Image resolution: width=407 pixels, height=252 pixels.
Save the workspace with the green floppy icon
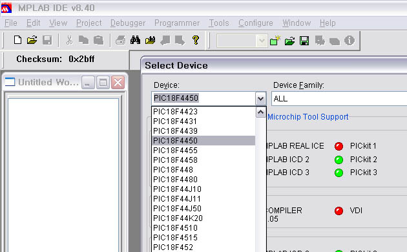click(304, 41)
